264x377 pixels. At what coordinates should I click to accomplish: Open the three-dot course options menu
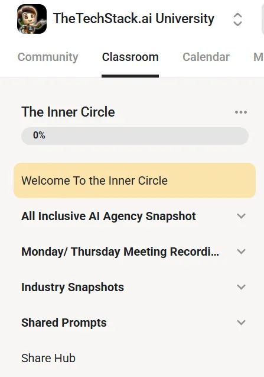tap(241, 112)
